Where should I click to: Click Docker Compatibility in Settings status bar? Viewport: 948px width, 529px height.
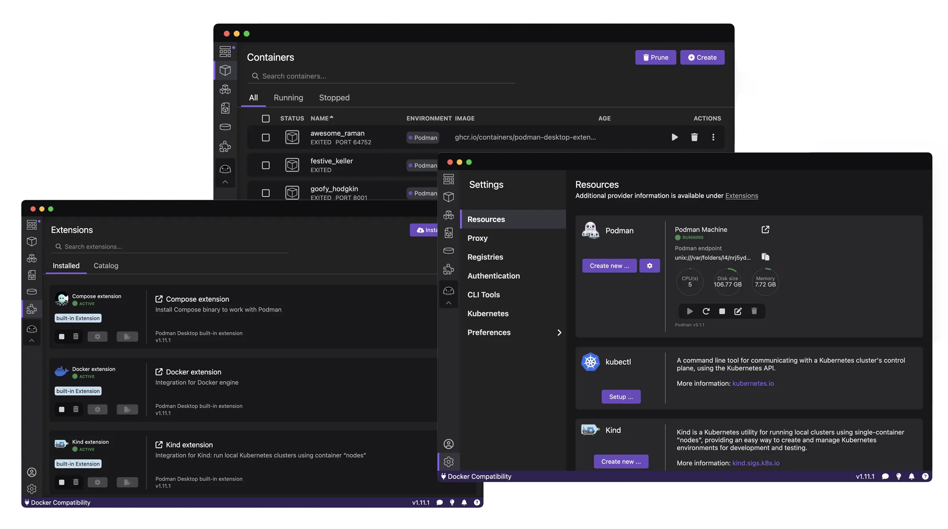tap(476, 476)
